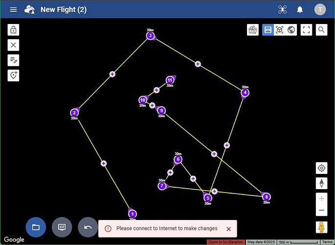This screenshot has width=335, height=245.
Task: Select waypoint 3 on the map
Action: click(151, 36)
